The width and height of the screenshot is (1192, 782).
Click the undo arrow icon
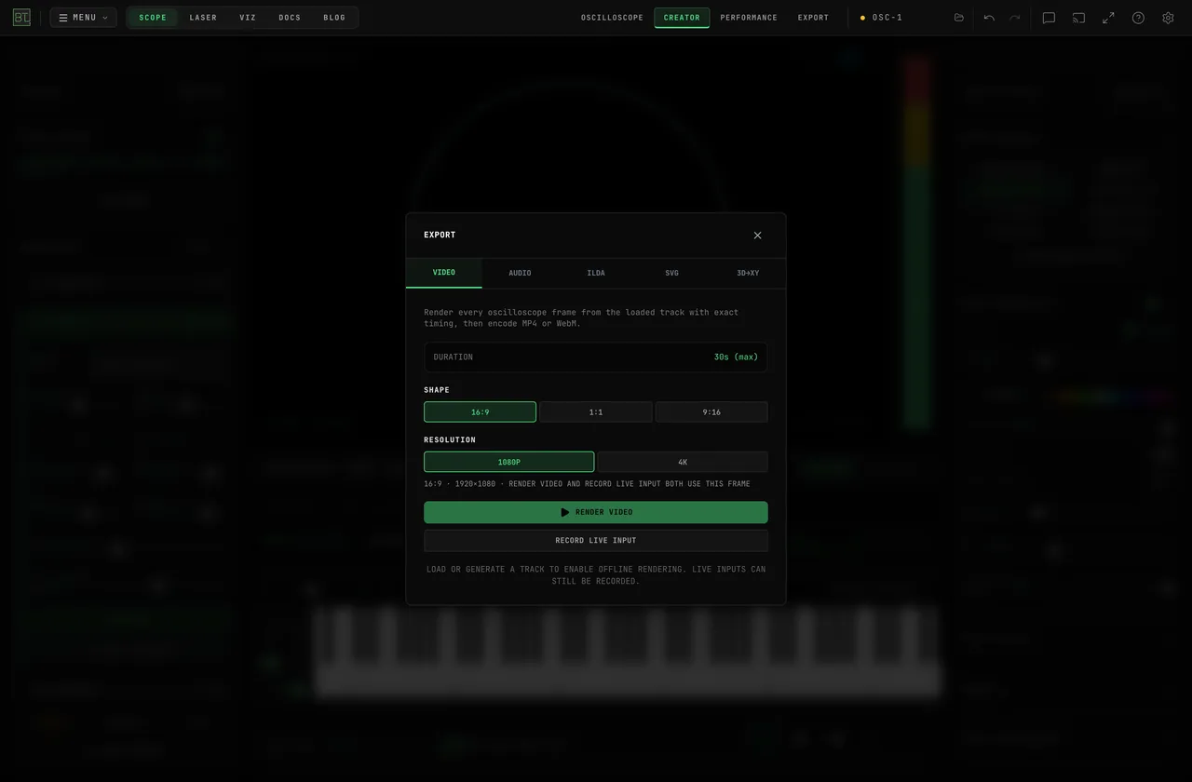coord(989,18)
